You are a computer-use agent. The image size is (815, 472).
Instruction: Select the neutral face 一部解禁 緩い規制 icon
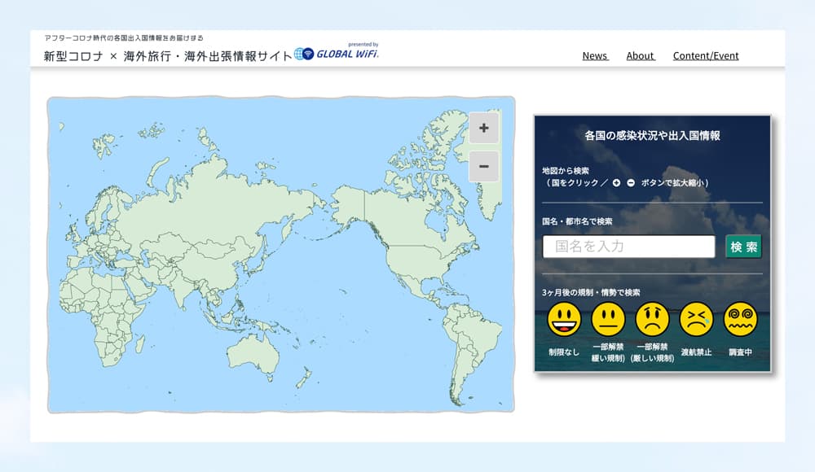[x=608, y=319]
